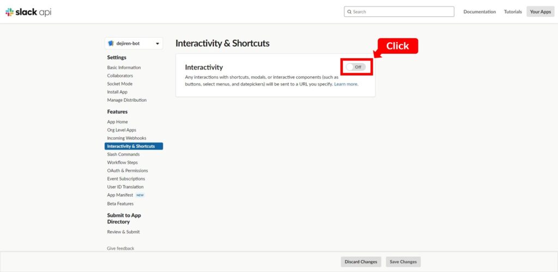Open OAuth & Permissions page
Viewport: 558px width, 272px height.
[x=128, y=170]
